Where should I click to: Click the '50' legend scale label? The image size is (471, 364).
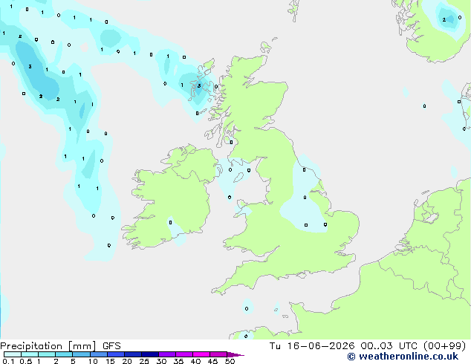tap(230, 361)
